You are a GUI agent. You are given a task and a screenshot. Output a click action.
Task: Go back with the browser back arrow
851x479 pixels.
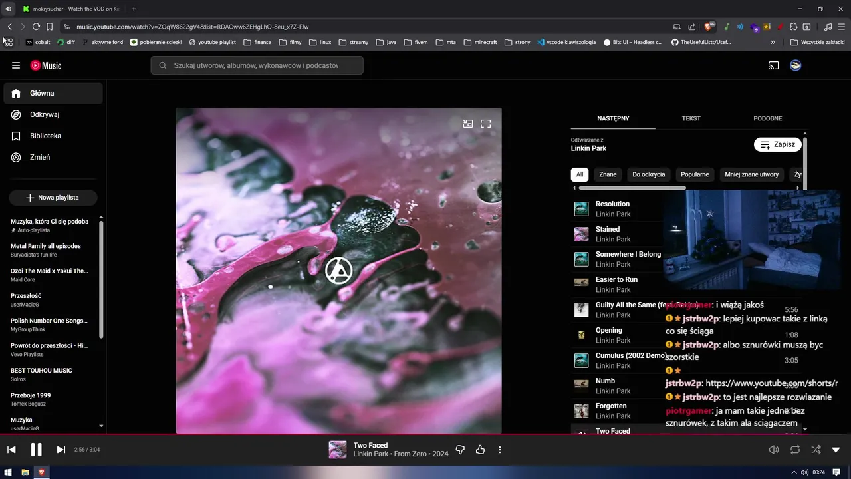click(9, 27)
